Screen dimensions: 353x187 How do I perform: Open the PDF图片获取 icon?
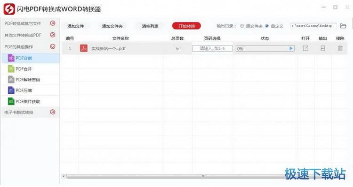click(11, 101)
